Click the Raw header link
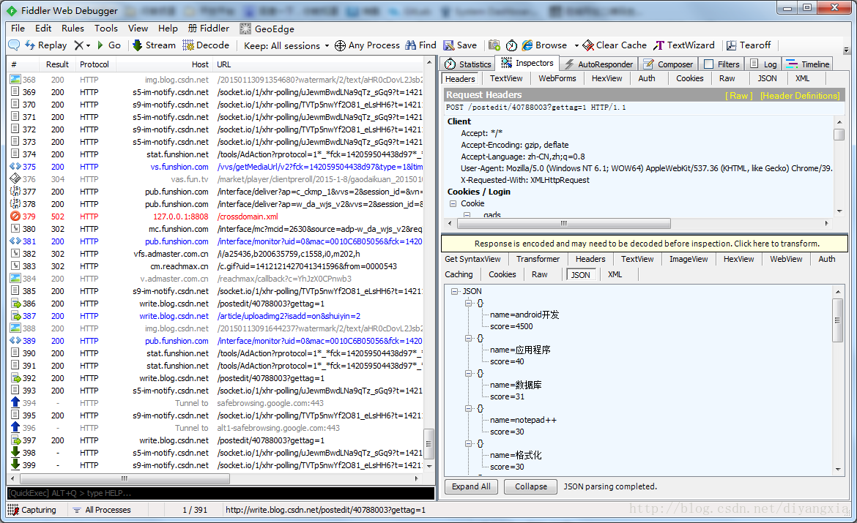The height and width of the screenshot is (523, 857). tap(738, 96)
